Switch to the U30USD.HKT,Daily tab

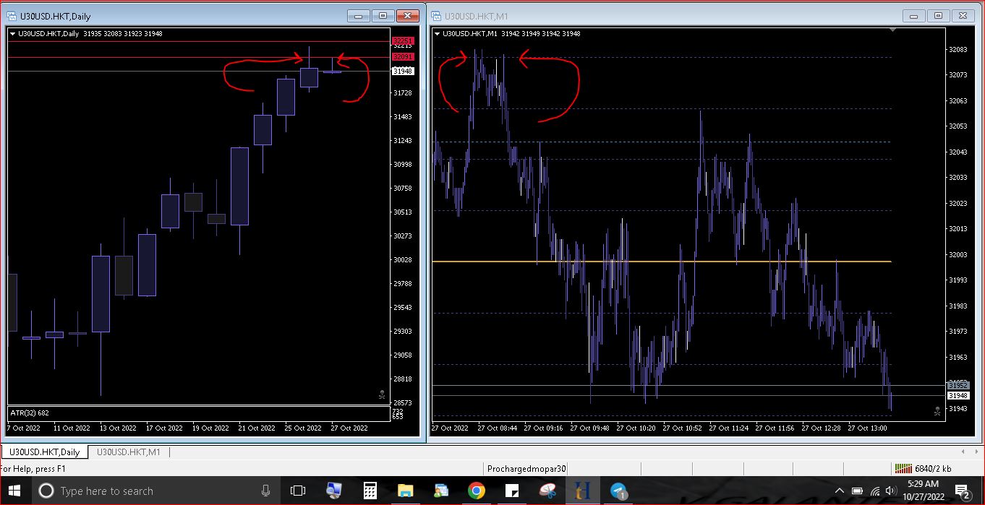point(44,452)
